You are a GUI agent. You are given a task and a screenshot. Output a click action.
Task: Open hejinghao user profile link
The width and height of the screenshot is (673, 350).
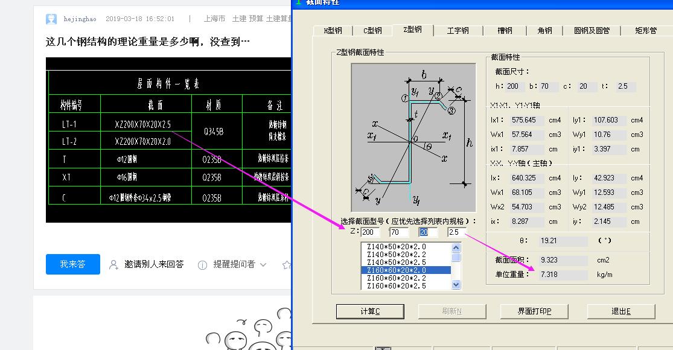point(80,19)
